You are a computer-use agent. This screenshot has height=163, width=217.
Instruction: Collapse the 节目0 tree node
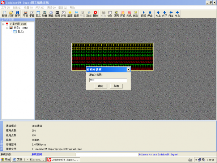click(x=7, y=27)
